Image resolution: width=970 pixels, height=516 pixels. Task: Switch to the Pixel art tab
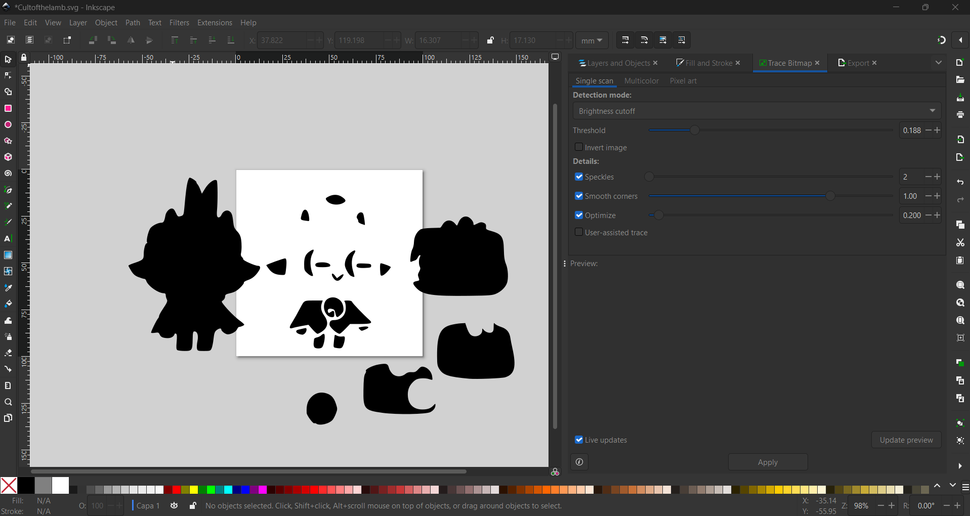[x=683, y=81]
